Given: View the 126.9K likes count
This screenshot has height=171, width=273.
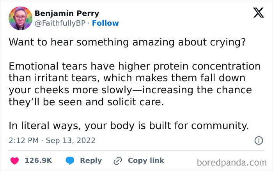Looking at the screenshot, I should tap(39, 161).
